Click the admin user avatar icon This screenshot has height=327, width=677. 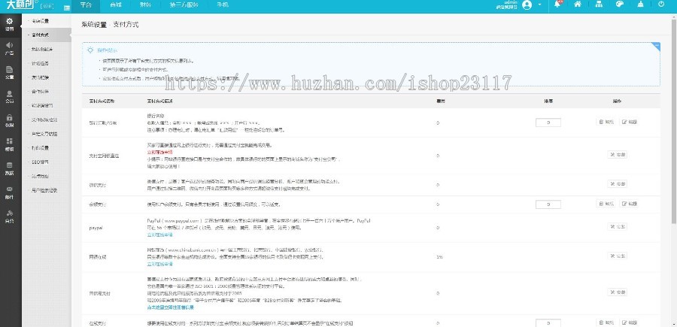[x=527, y=5]
